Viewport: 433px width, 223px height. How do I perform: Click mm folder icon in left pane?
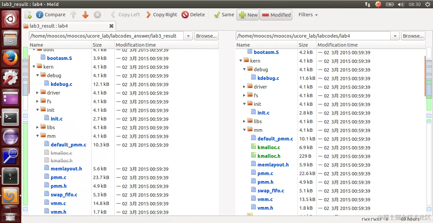click(43, 136)
